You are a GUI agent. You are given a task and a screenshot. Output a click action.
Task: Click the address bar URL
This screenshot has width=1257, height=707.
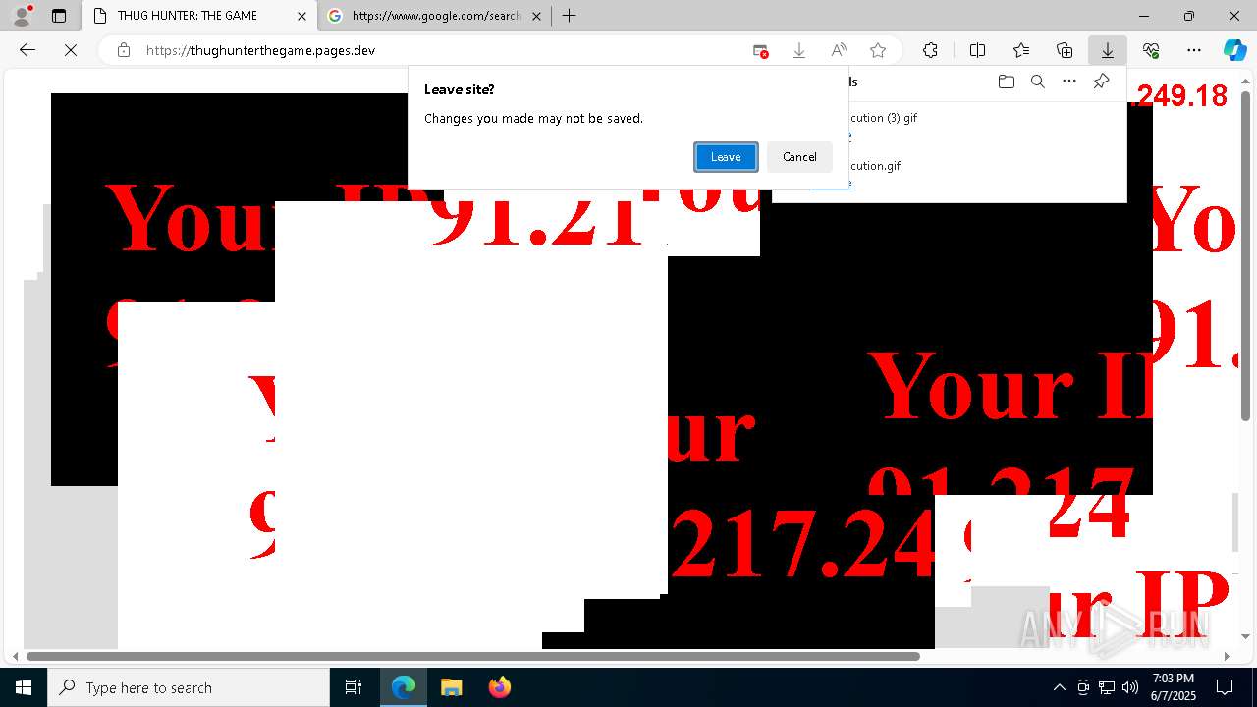tap(260, 50)
